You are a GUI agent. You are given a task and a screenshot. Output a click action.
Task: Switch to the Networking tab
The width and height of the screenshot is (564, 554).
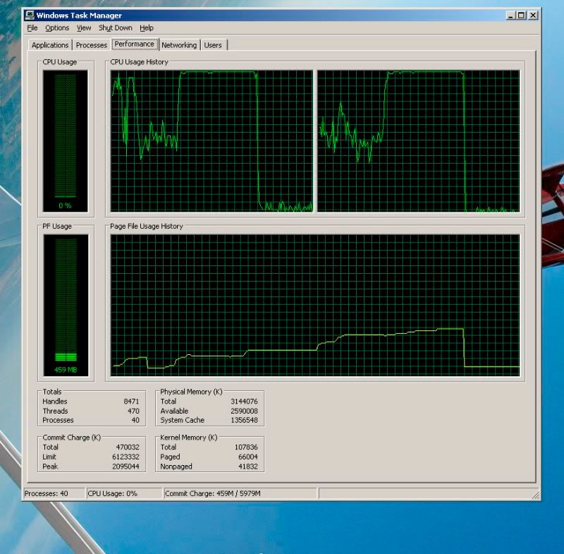click(179, 45)
